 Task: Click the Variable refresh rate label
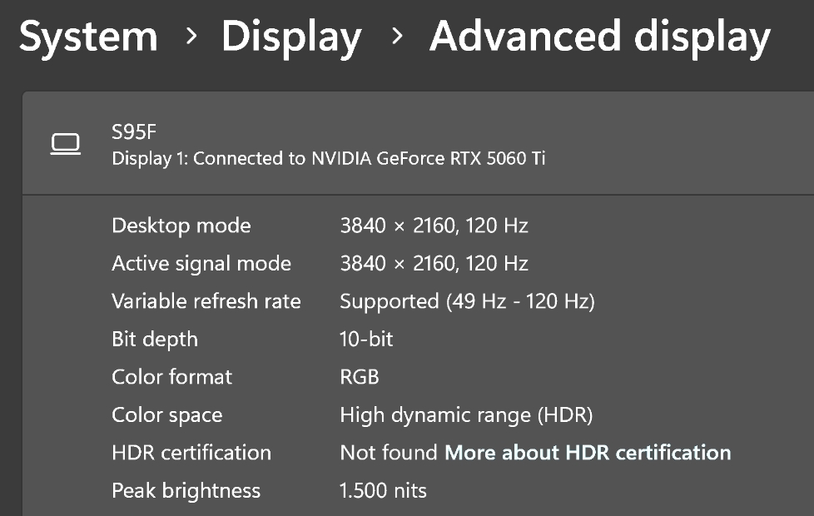206,301
